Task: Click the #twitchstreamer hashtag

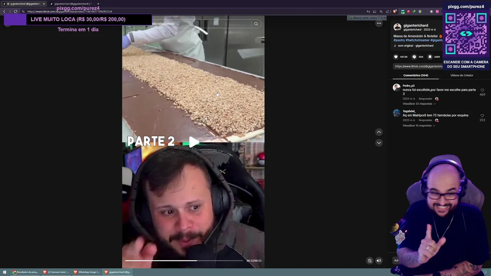Action: pyautogui.click(x=417, y=40)
